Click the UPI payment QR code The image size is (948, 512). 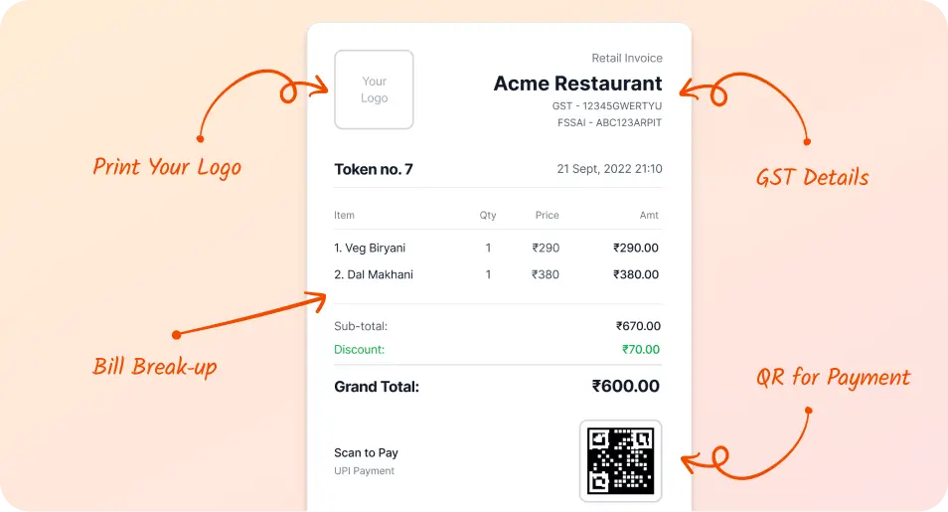click(620, 460)
